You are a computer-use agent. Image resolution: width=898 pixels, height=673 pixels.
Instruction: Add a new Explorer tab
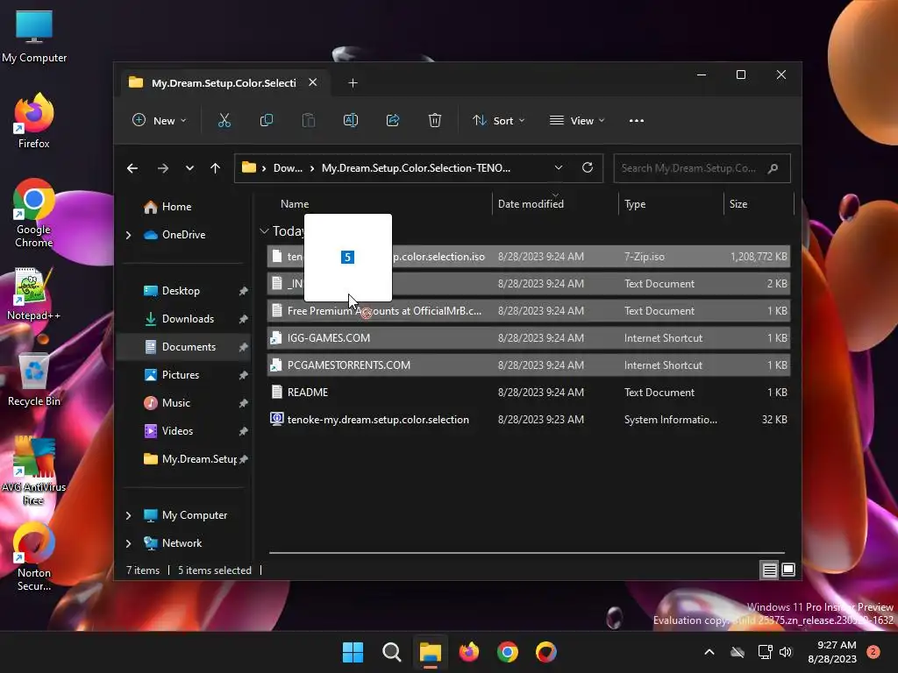353,83
